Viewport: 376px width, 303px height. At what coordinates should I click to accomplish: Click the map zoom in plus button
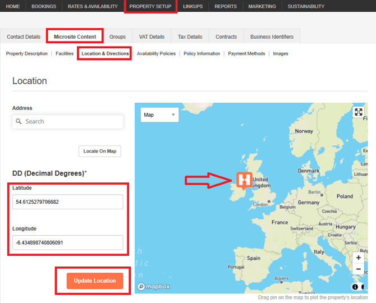359,258
